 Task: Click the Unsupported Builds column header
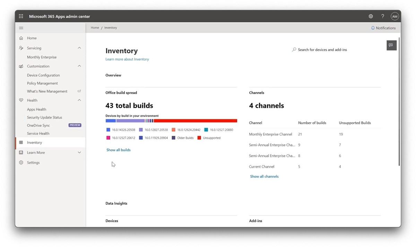[x=355, y=123]
